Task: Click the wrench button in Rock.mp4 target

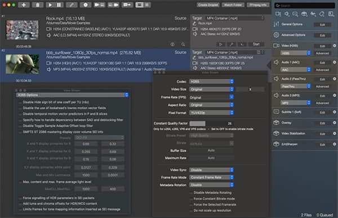Action: [232, 44]
